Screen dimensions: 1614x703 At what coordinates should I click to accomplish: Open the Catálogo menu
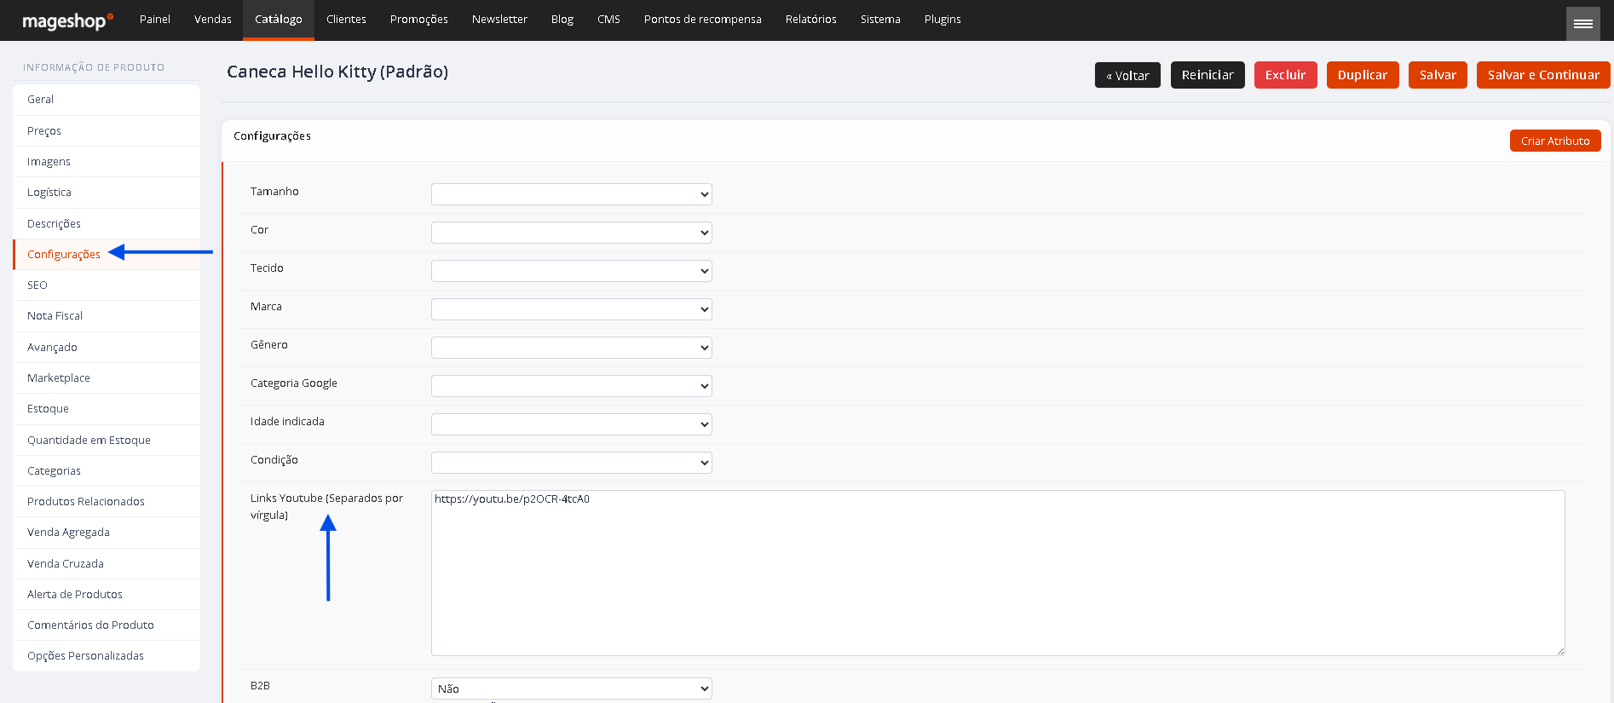point(279,20)
